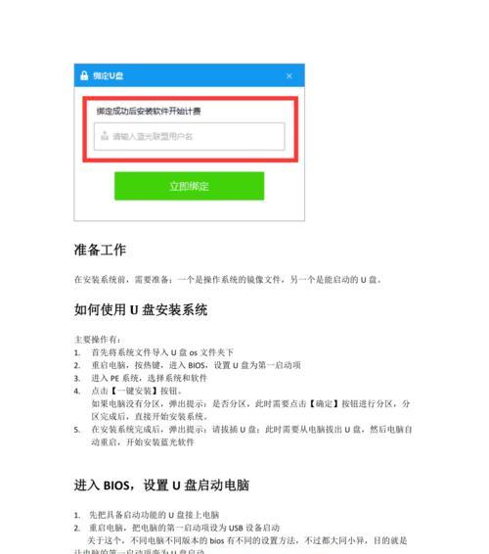489x554 pixels.
Task: Click the line about 第一启动项设为USB设备启动
Action: coord(184,528)
